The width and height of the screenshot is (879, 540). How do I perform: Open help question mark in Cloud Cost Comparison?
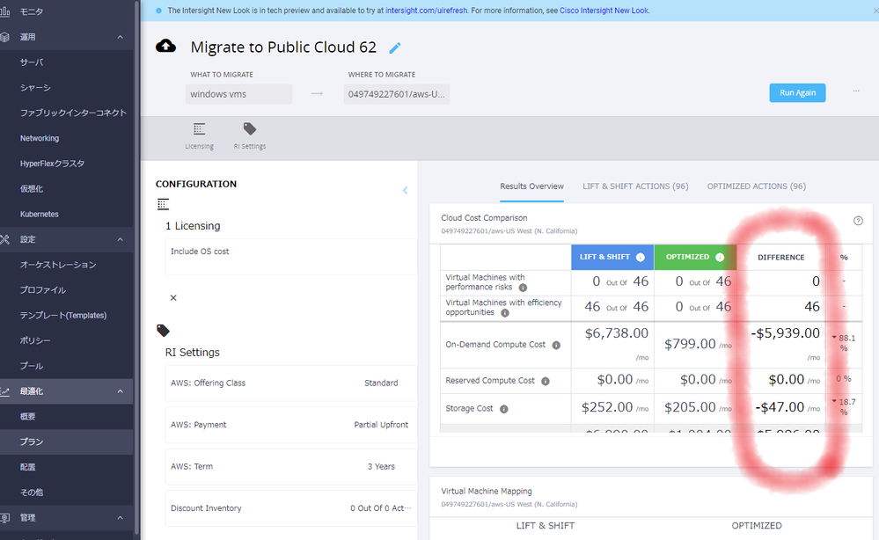[x=858, y=221]
